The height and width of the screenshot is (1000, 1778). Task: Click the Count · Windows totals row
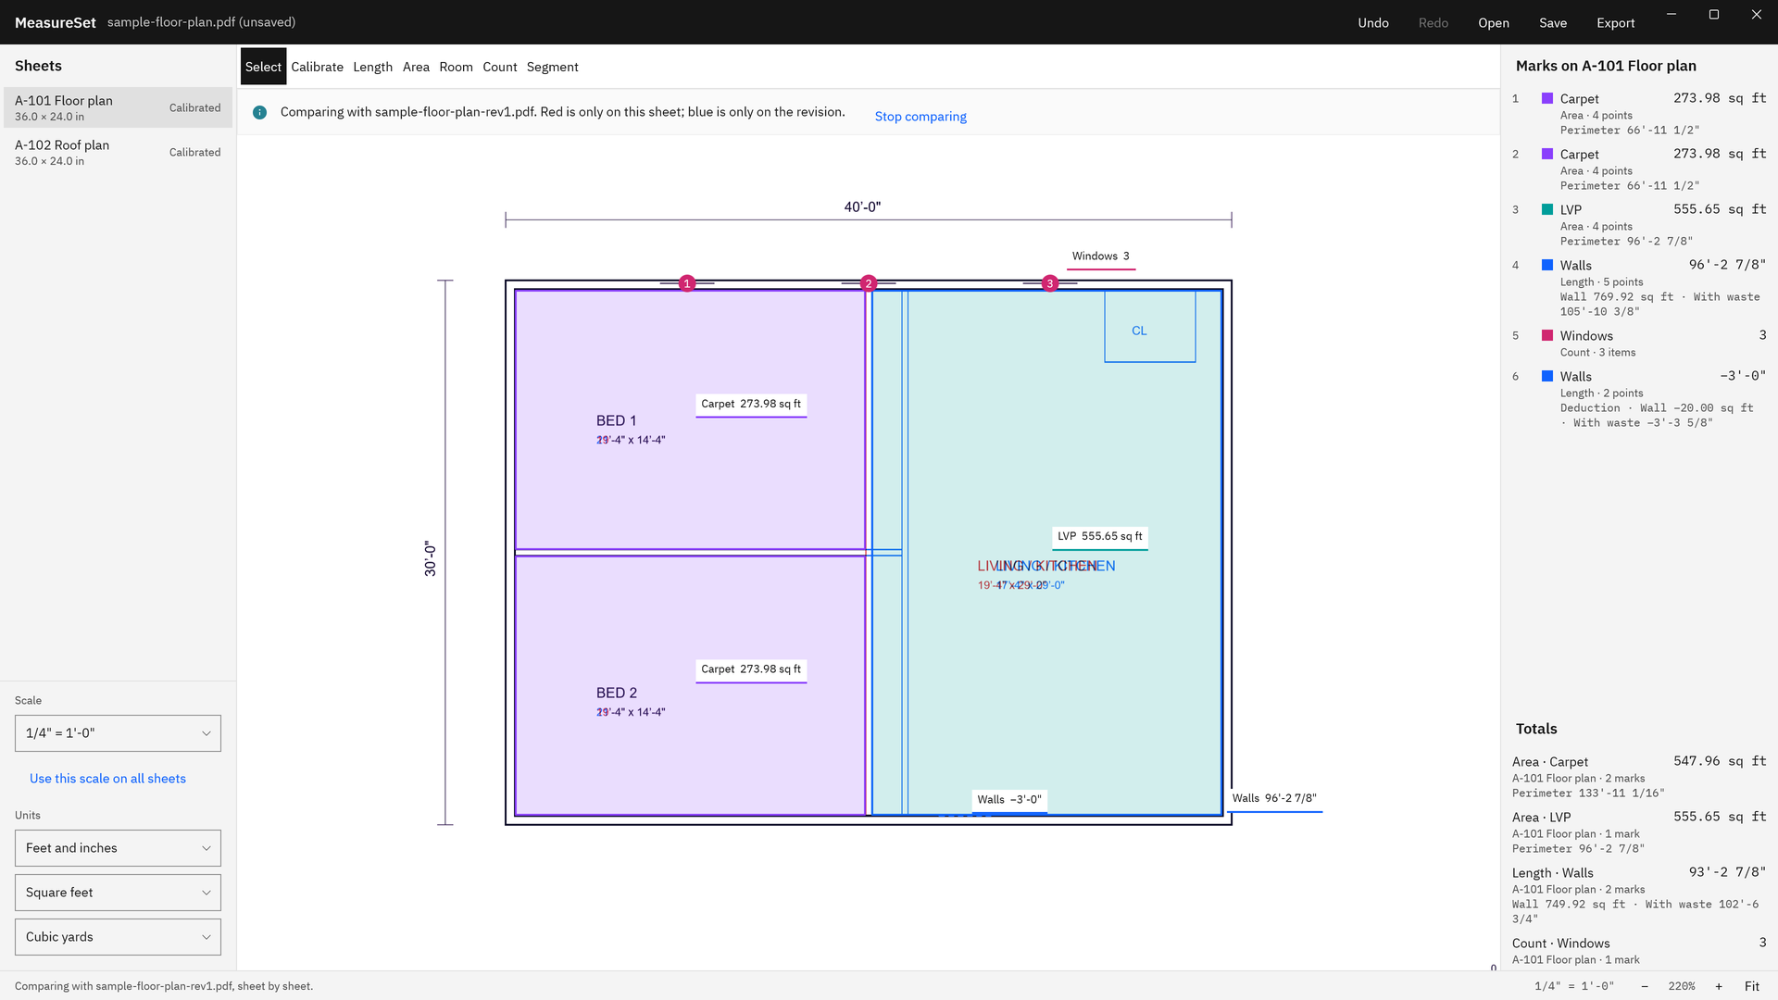pos(1639,951)
